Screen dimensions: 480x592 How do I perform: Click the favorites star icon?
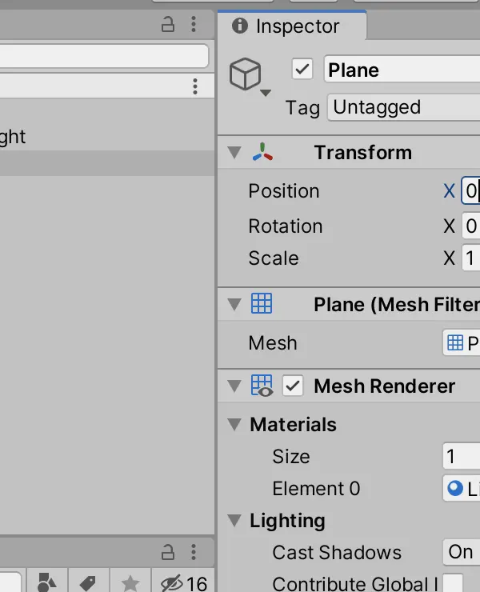coord(130,583)
